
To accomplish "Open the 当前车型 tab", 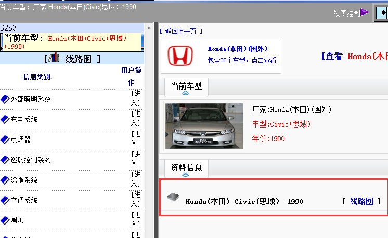I will (186, 88).
